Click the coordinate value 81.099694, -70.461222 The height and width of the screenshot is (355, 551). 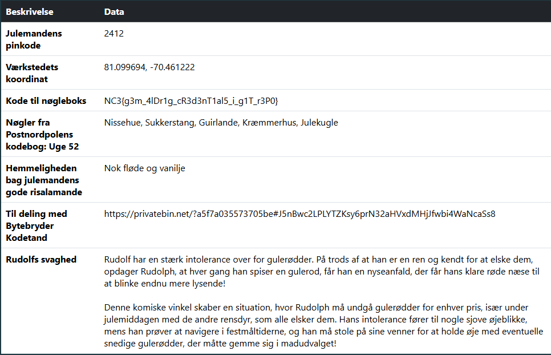(x=149, y=67)
